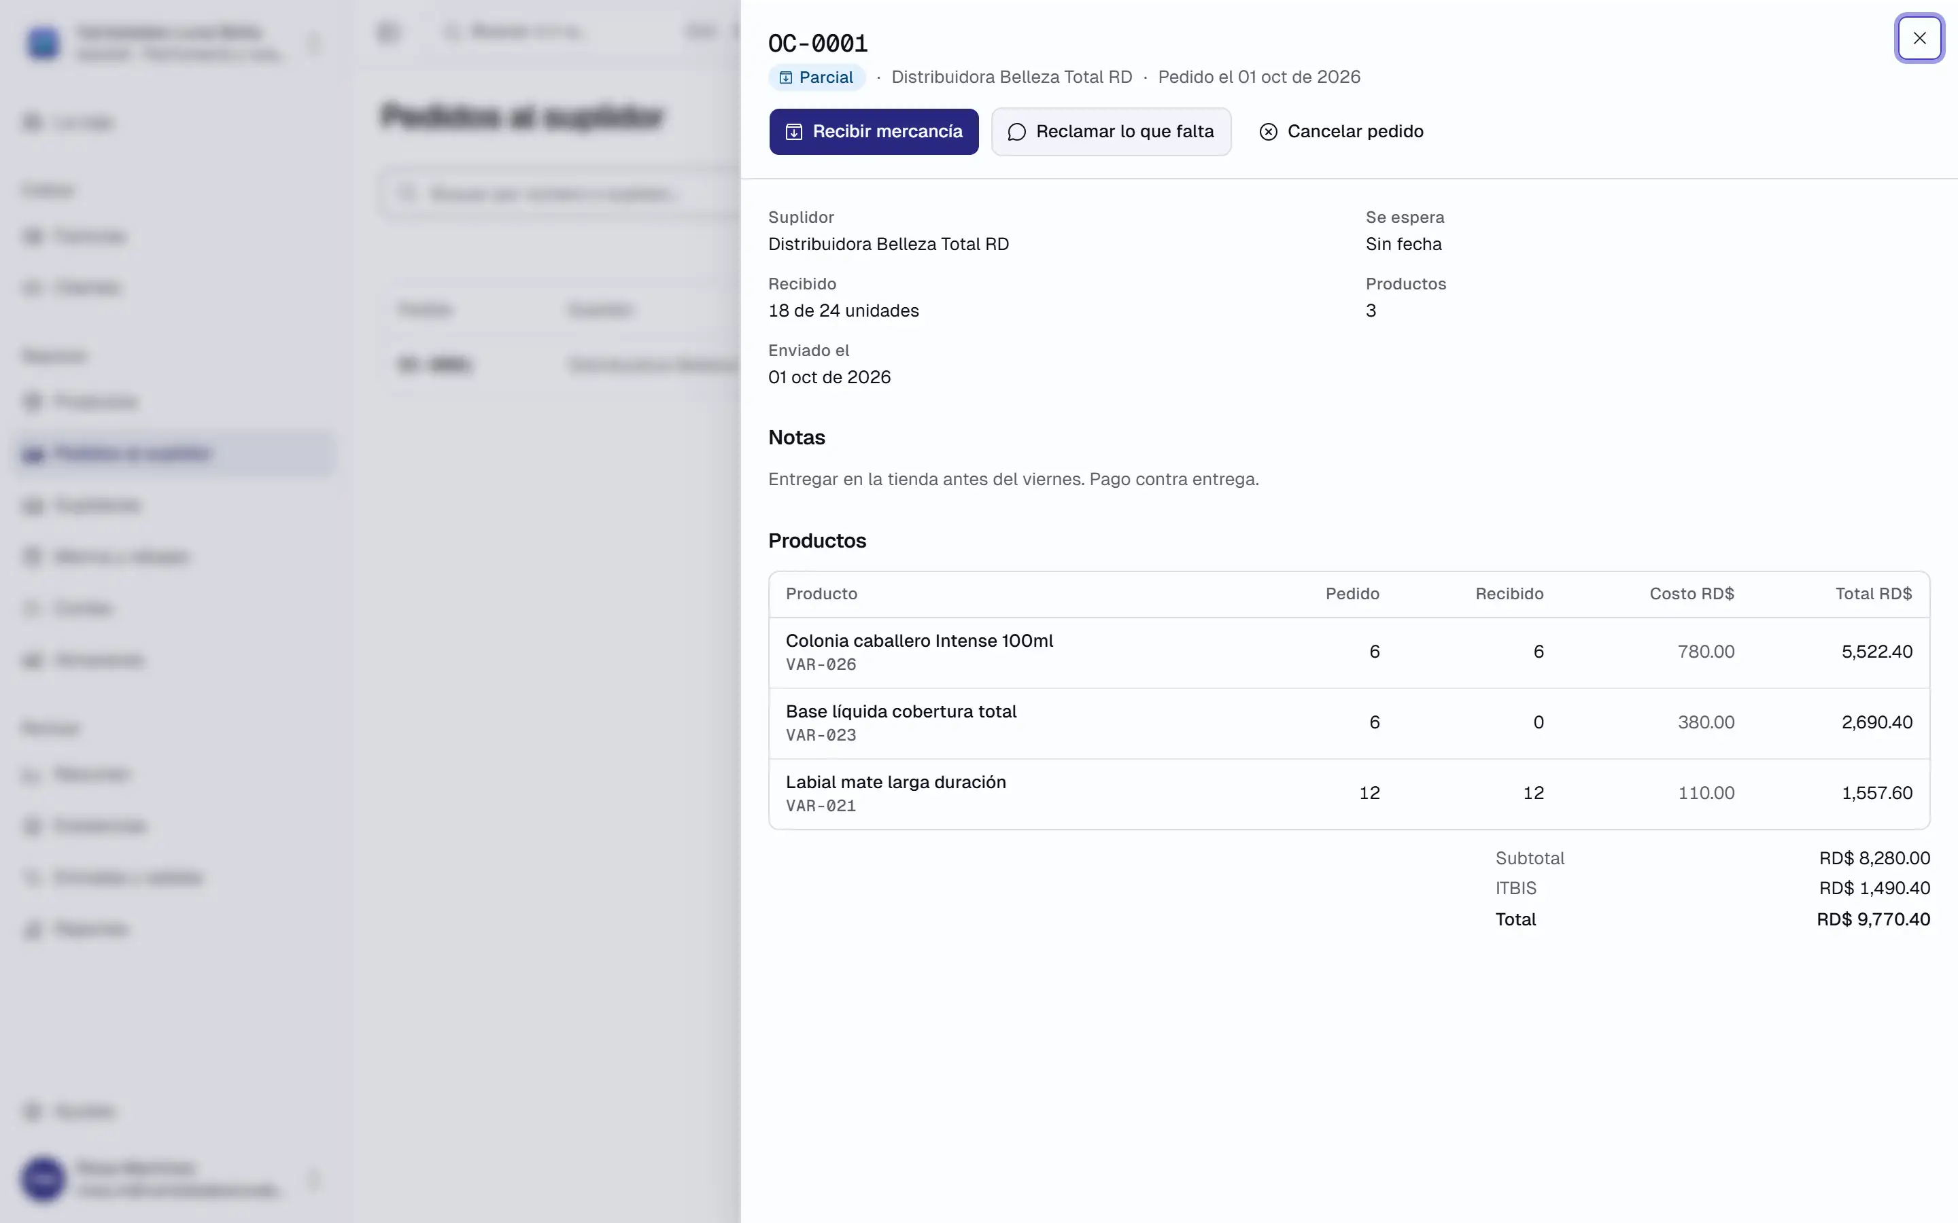Click the 01 oct de 2026 sent date
The image size is (1958, 1223).
click(829, 378)
